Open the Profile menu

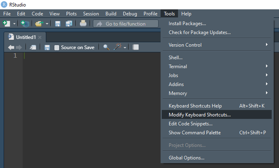coord(150,14)
